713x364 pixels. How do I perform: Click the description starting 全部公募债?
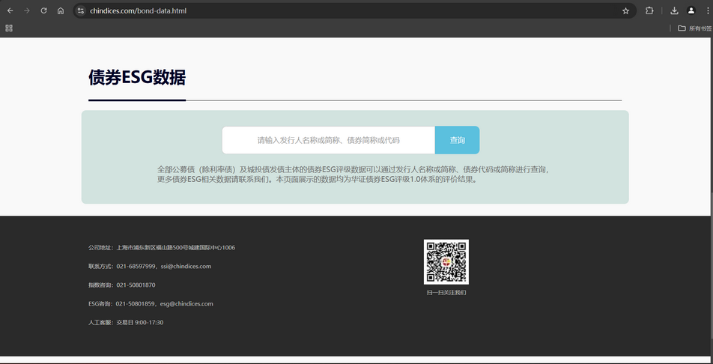click(x=355, y=174)
